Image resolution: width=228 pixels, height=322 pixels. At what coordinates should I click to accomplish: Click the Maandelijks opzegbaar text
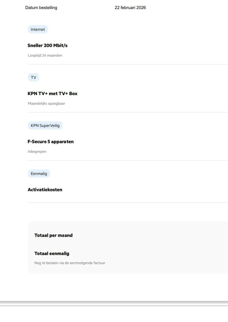pos(46,104)
